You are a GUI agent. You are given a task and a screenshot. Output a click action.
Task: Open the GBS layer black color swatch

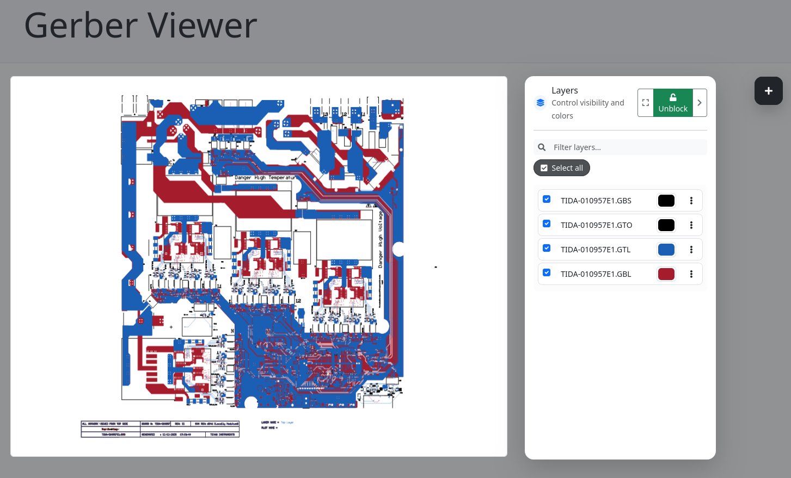coord(666,201)
